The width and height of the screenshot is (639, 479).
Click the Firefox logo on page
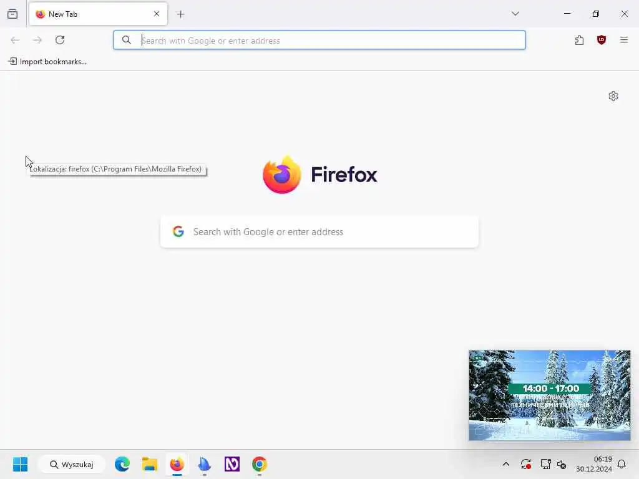320,175
